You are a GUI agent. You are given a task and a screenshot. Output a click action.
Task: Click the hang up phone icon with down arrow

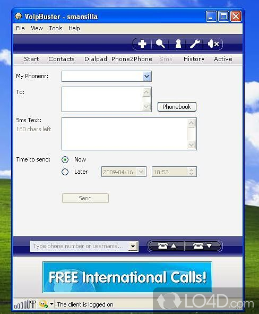(203, 245)
